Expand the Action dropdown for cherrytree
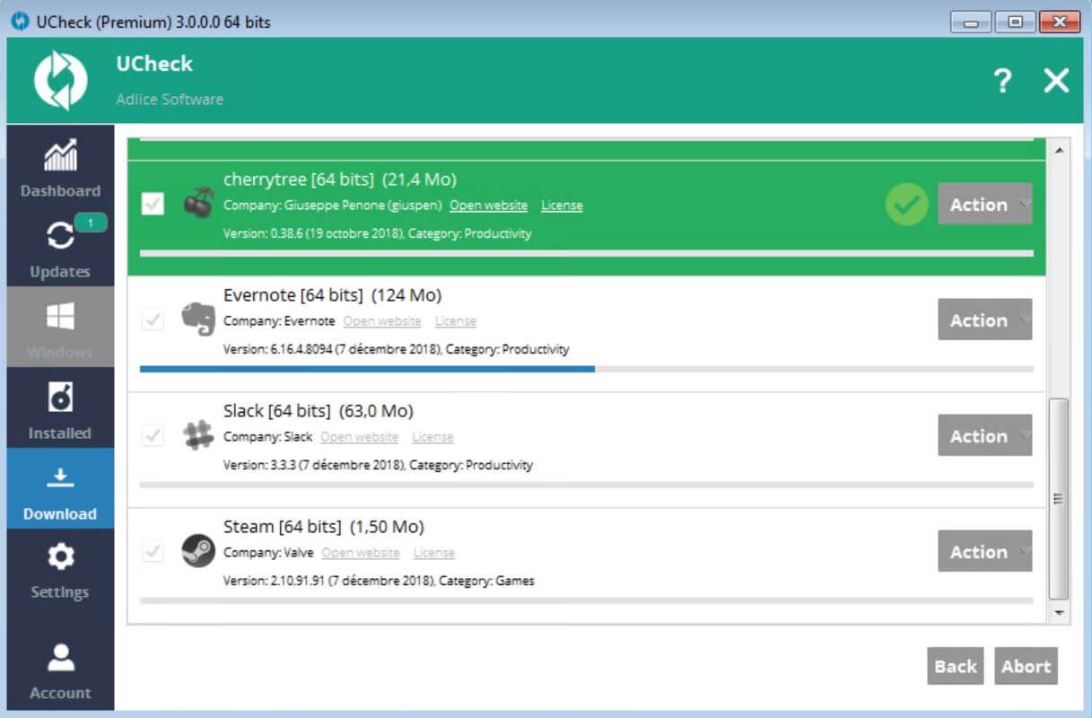This screenshot has height=718, width=1092. 984,205
